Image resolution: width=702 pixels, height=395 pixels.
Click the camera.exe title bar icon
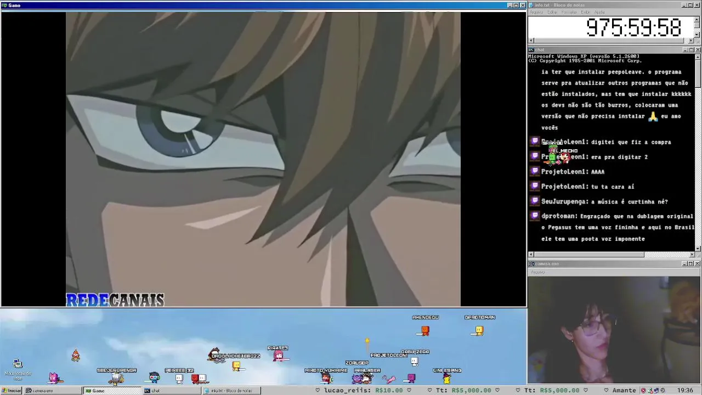pyautogui.click(x=531, y=264)
